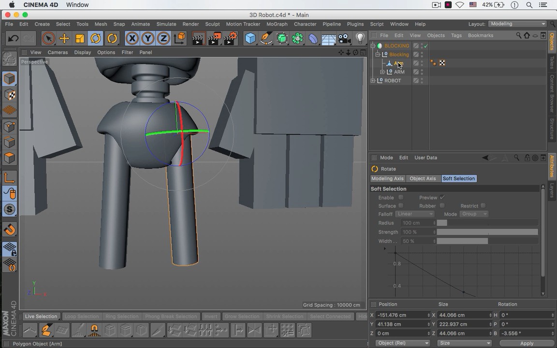Switch to the Object Axis tab

click(x=423, y=179)
